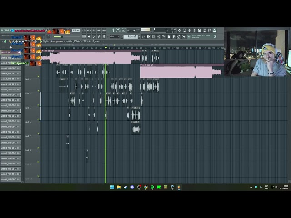Toggle blend recording overdub button
This screenshot has height=218, width=291.
[99, 30]
